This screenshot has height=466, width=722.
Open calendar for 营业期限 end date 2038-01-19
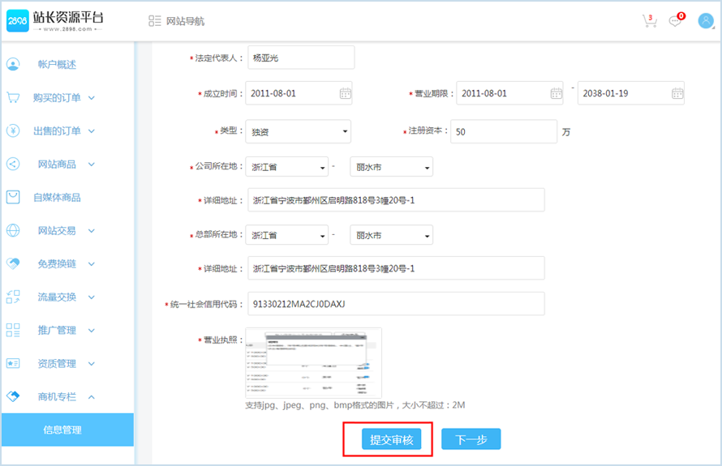[677, 93]
